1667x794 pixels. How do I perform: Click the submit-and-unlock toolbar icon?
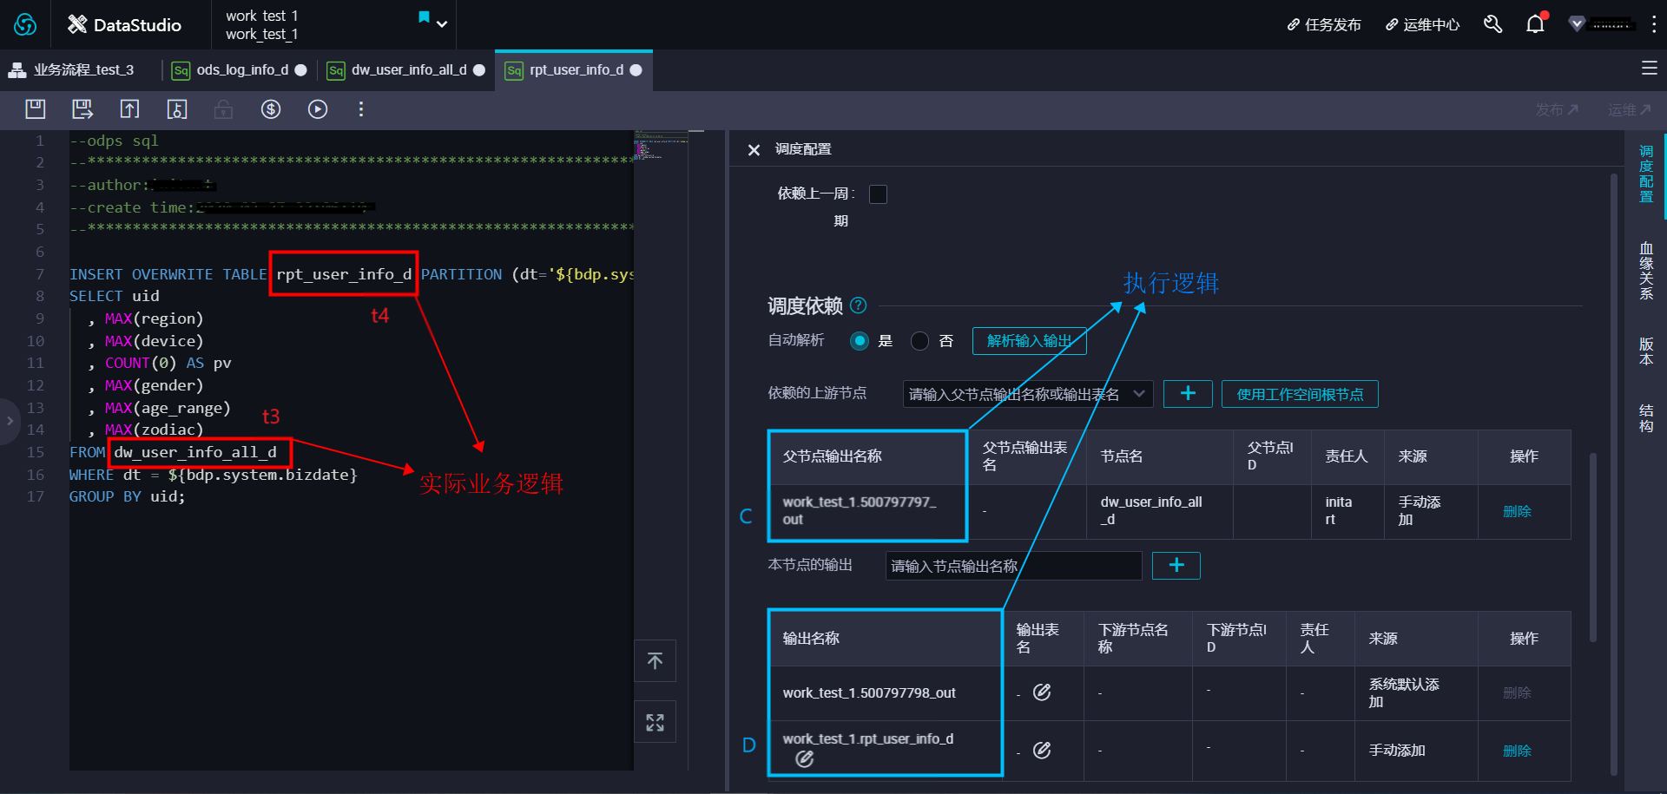pyautogui.click(x=176, y=108)
